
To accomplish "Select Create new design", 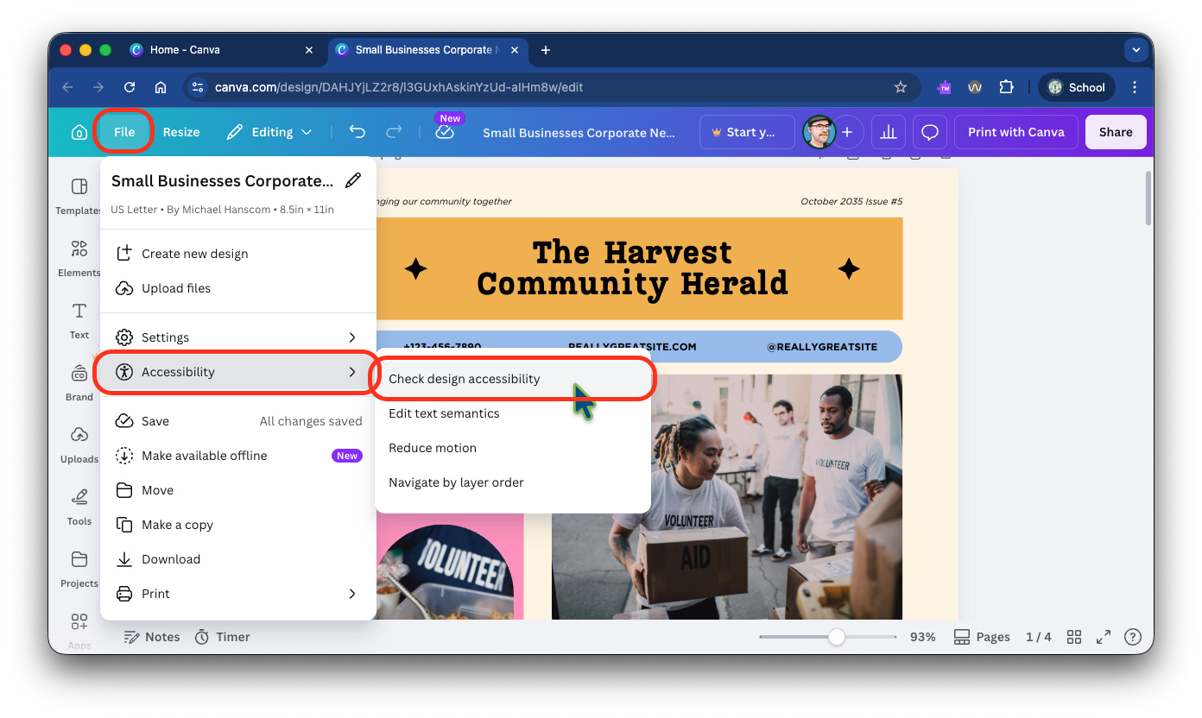I will 238,254.
